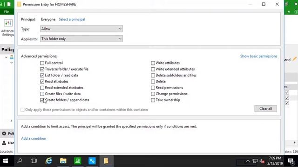Toggle the middle checked box in background list
Screen dimensions: 298x167
click(287, 98)
